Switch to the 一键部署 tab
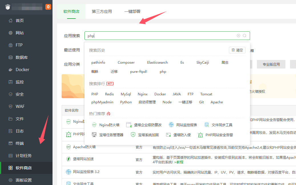The height and width of the screenshot is (185, 296). (x=132, y=11)
